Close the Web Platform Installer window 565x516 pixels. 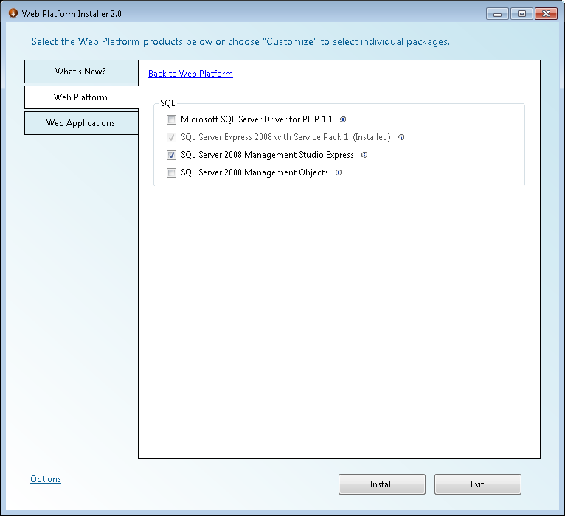pyautogui.click(x=547, y=14)
